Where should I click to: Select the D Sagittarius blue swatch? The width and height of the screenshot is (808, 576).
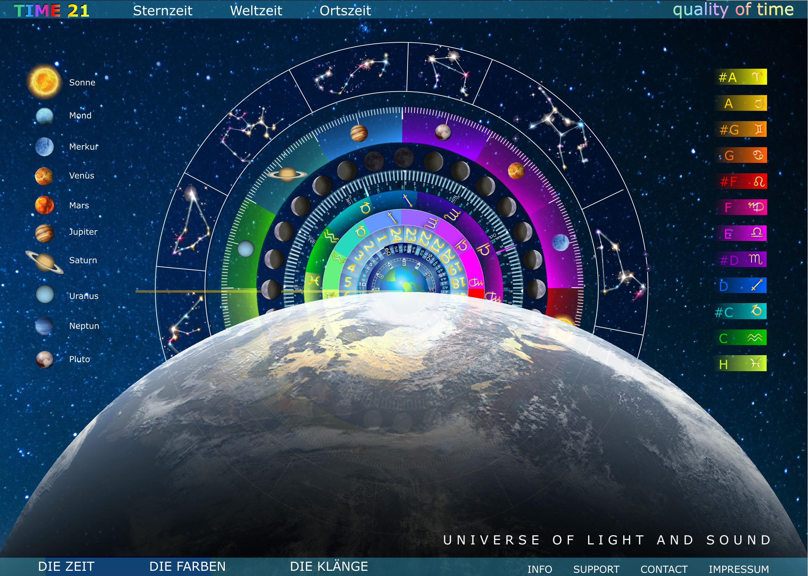[741, 285]
